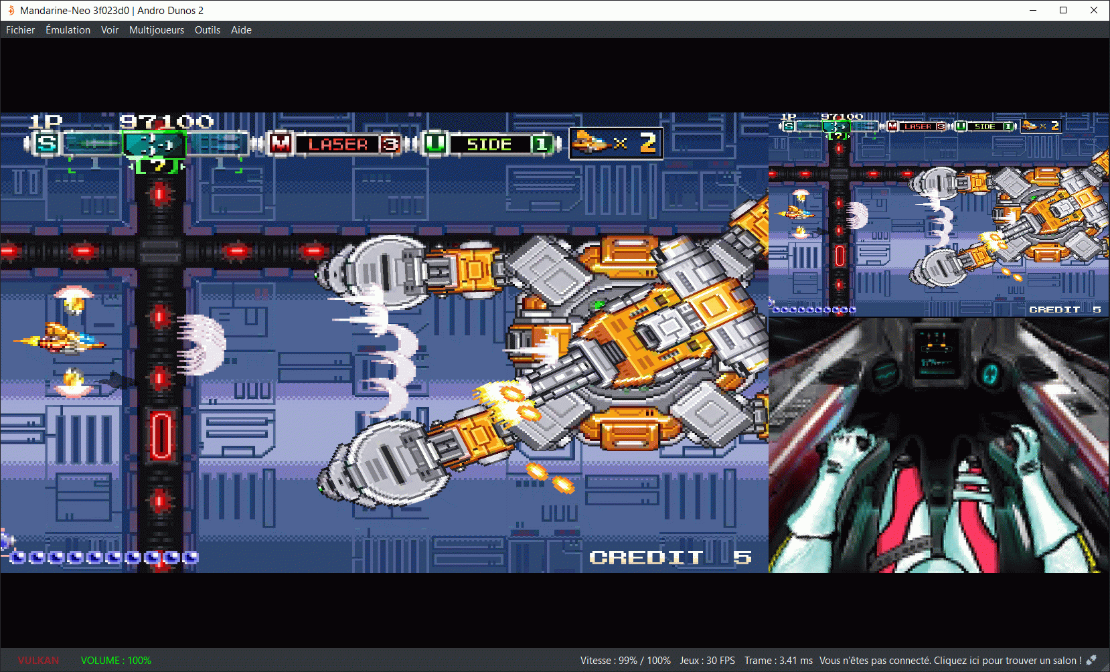Screen dimensions: 1110x672
Task: Open the Outils menu
Action: click(x=208, y=30)
